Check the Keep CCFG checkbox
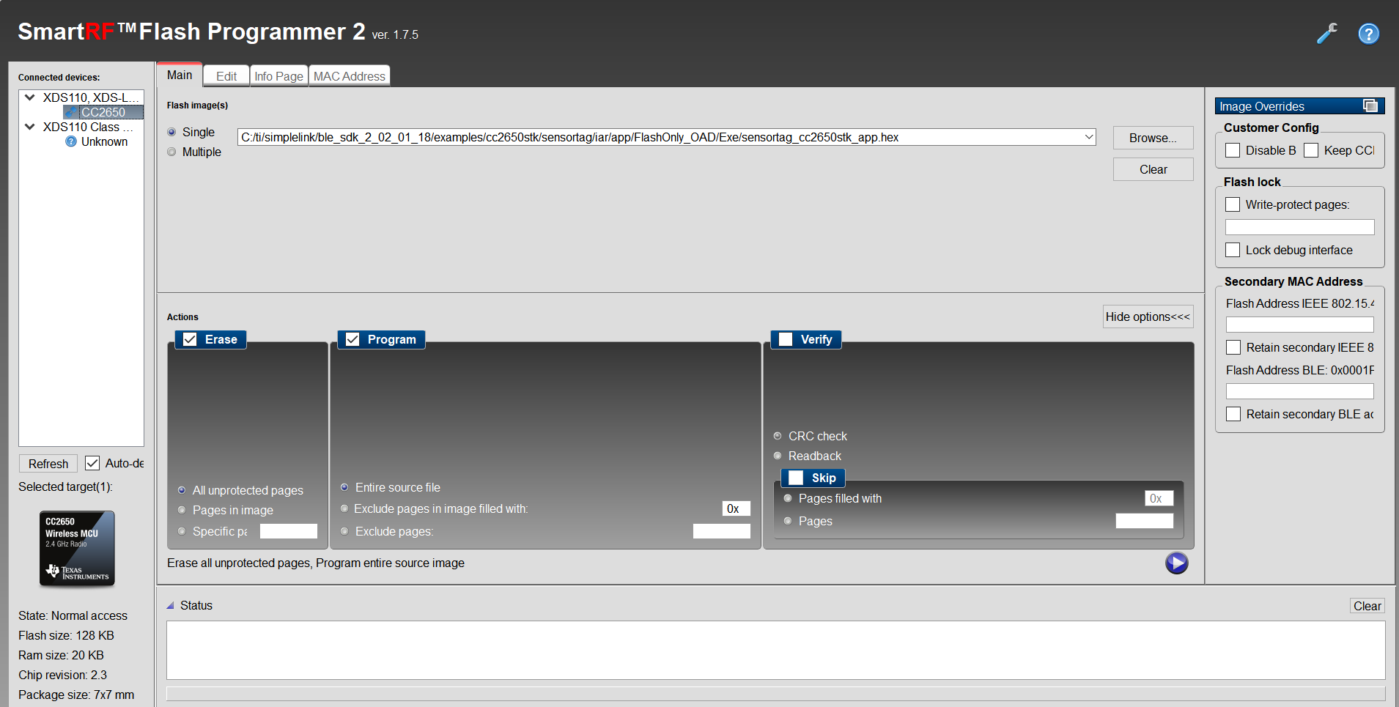1399x707 pixels. click(x=1311, y=150)
